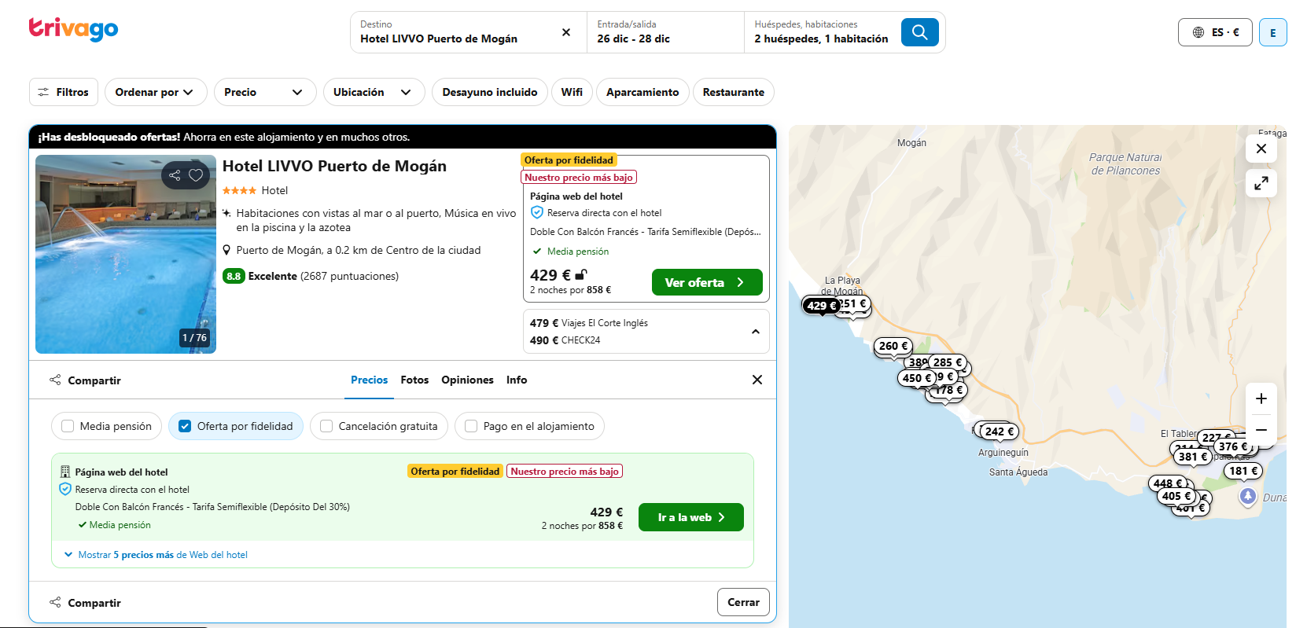Image resolution: width=1296 pixels, height=628 pixels.
Task: Click the building icon by Página web del hotel
Action: click(x=65, y=472)
